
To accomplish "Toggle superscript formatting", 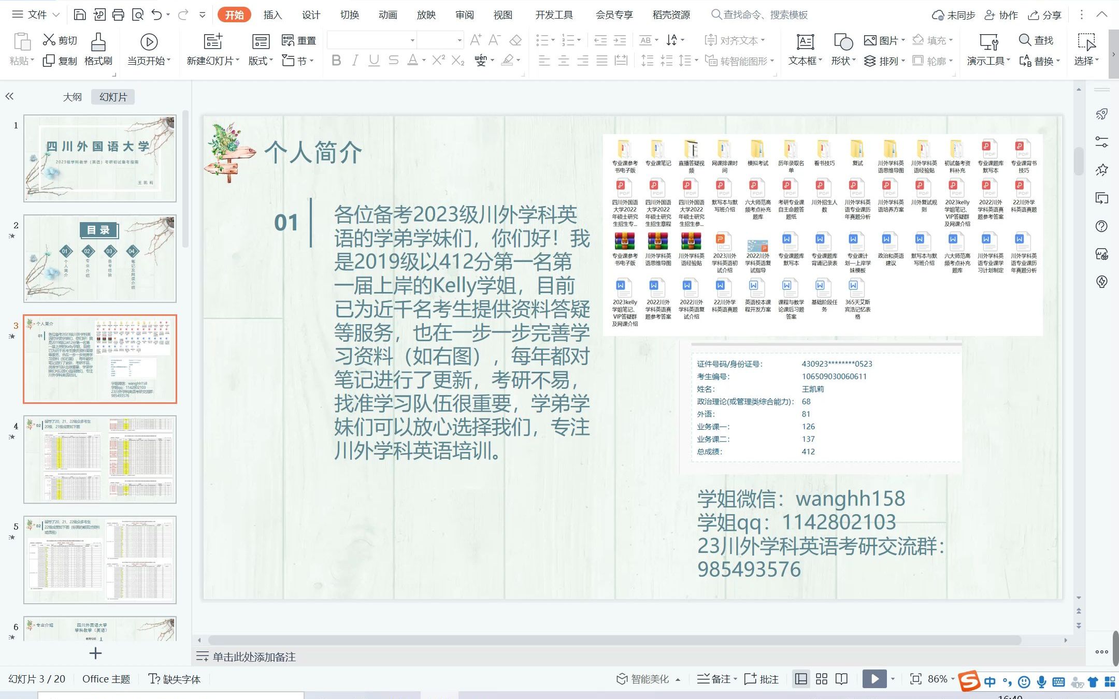I will 439,61.
